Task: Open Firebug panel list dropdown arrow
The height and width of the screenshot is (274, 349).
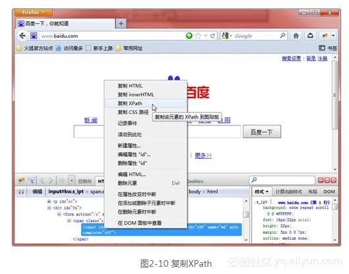Action: click(x=72, y=180)
